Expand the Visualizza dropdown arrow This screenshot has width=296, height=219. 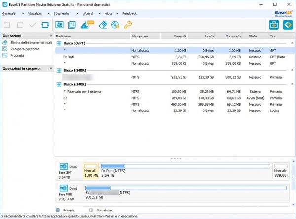tap(48, 14)
